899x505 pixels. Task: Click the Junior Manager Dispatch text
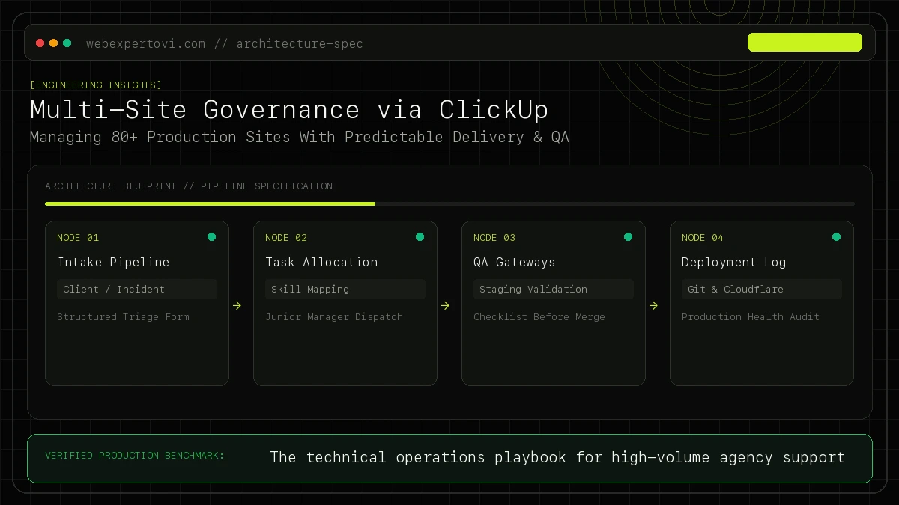pyautogui.click(x=334, y=317)
